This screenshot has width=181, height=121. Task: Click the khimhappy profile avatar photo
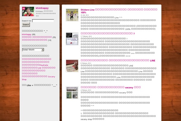pos(28,11)
